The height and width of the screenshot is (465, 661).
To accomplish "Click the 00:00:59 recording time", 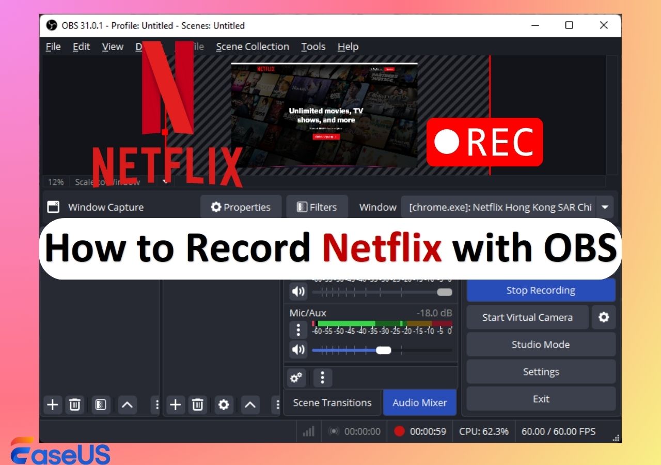I will (x=428, y=431).
